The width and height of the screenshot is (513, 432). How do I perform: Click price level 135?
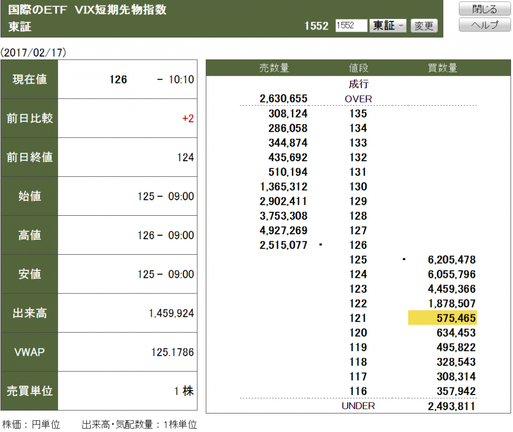coord(358,114)
